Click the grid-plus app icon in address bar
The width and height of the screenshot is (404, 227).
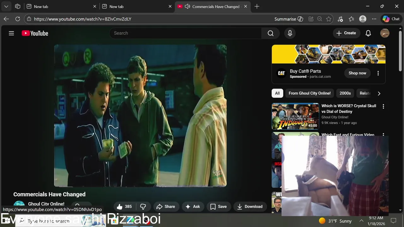pos(311,19)
